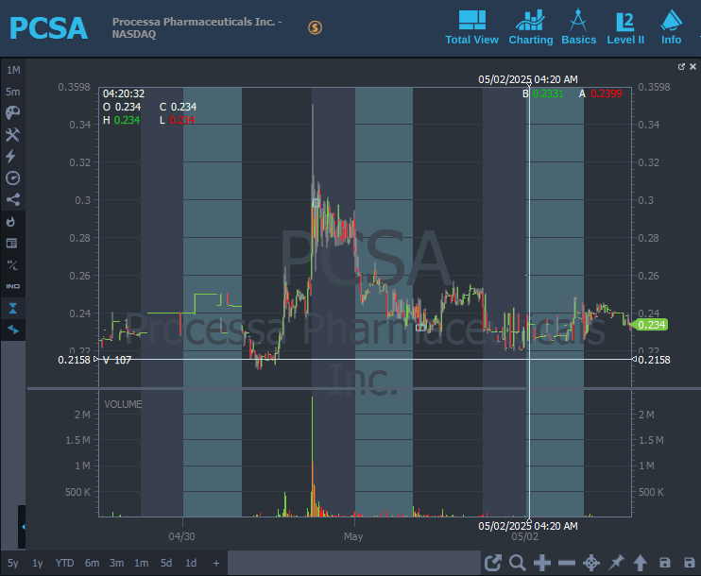Image resolution: width=701 pixels, height=576 pixels.
Task: Zoom out with the minus icon
Action: [567, 563]
